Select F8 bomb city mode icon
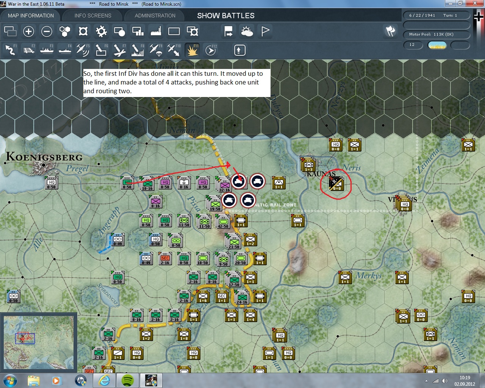The image size is (485, 388). pos(138,50)
